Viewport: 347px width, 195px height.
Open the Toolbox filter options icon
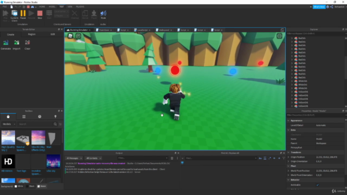pyautogui.click(x=60, y=124)
